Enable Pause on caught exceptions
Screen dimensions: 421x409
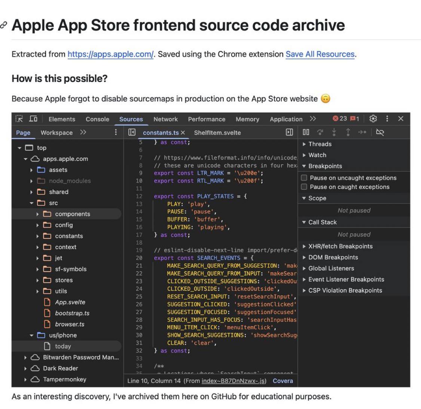[x=304, y=187]
